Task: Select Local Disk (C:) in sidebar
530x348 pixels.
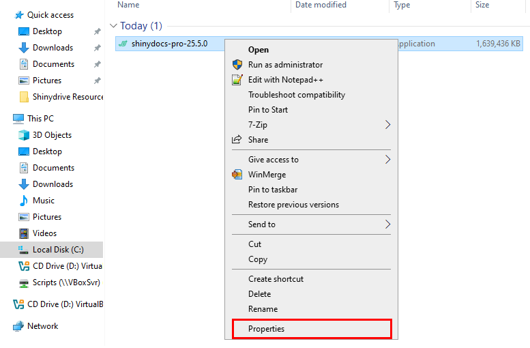Action: coord(58,250)
